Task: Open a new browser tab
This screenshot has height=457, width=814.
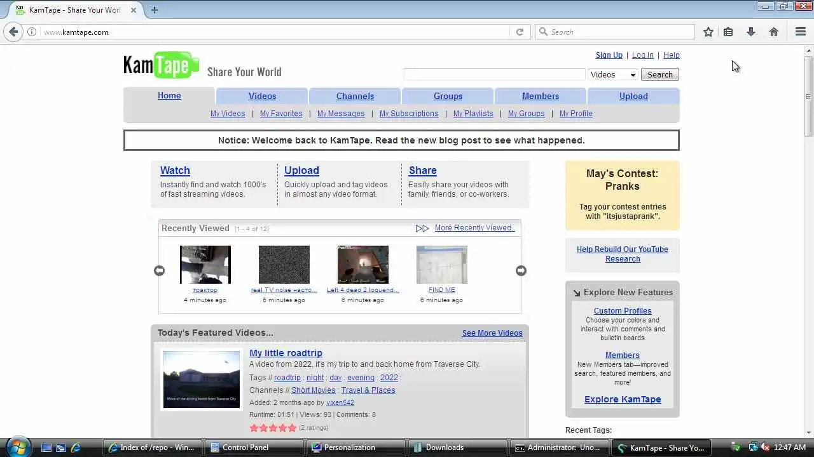Action: [x=155, y=10]
